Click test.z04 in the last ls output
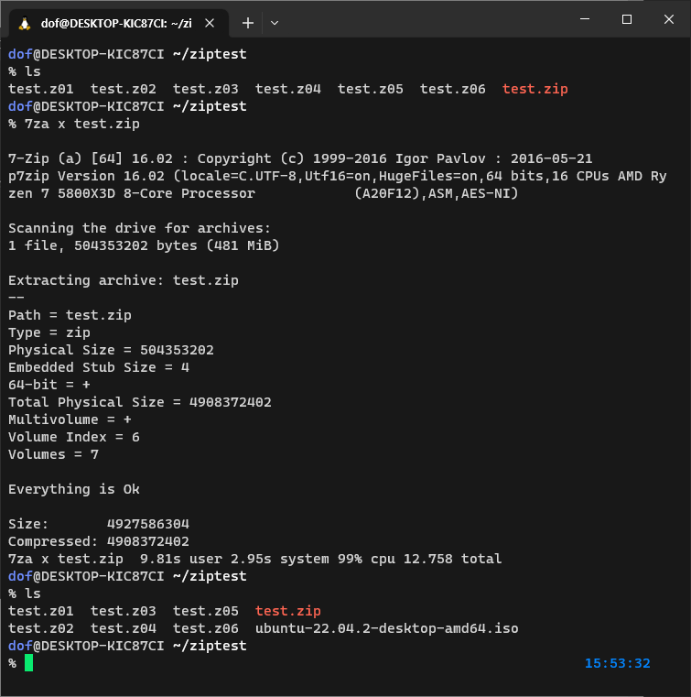 tap(124, 628)
